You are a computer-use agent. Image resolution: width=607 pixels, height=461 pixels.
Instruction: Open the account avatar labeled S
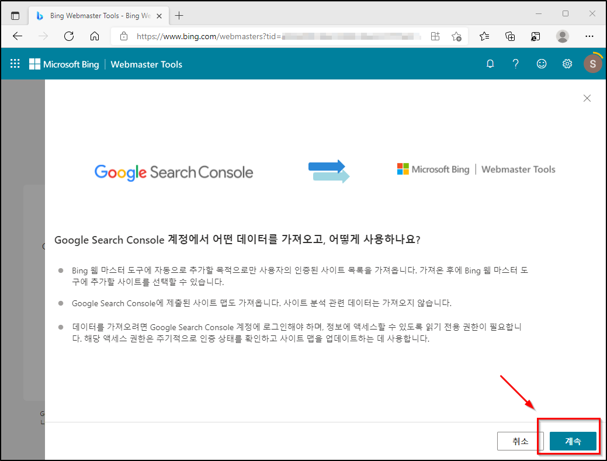click(592, 64)
